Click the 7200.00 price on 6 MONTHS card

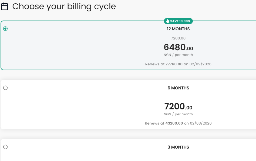tap(178, 107)
